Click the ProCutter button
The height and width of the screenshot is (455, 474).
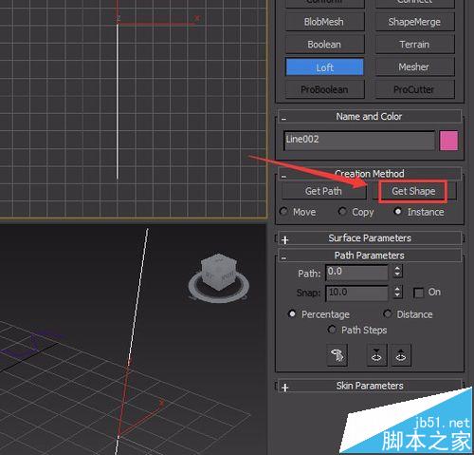tap(414, 89)
